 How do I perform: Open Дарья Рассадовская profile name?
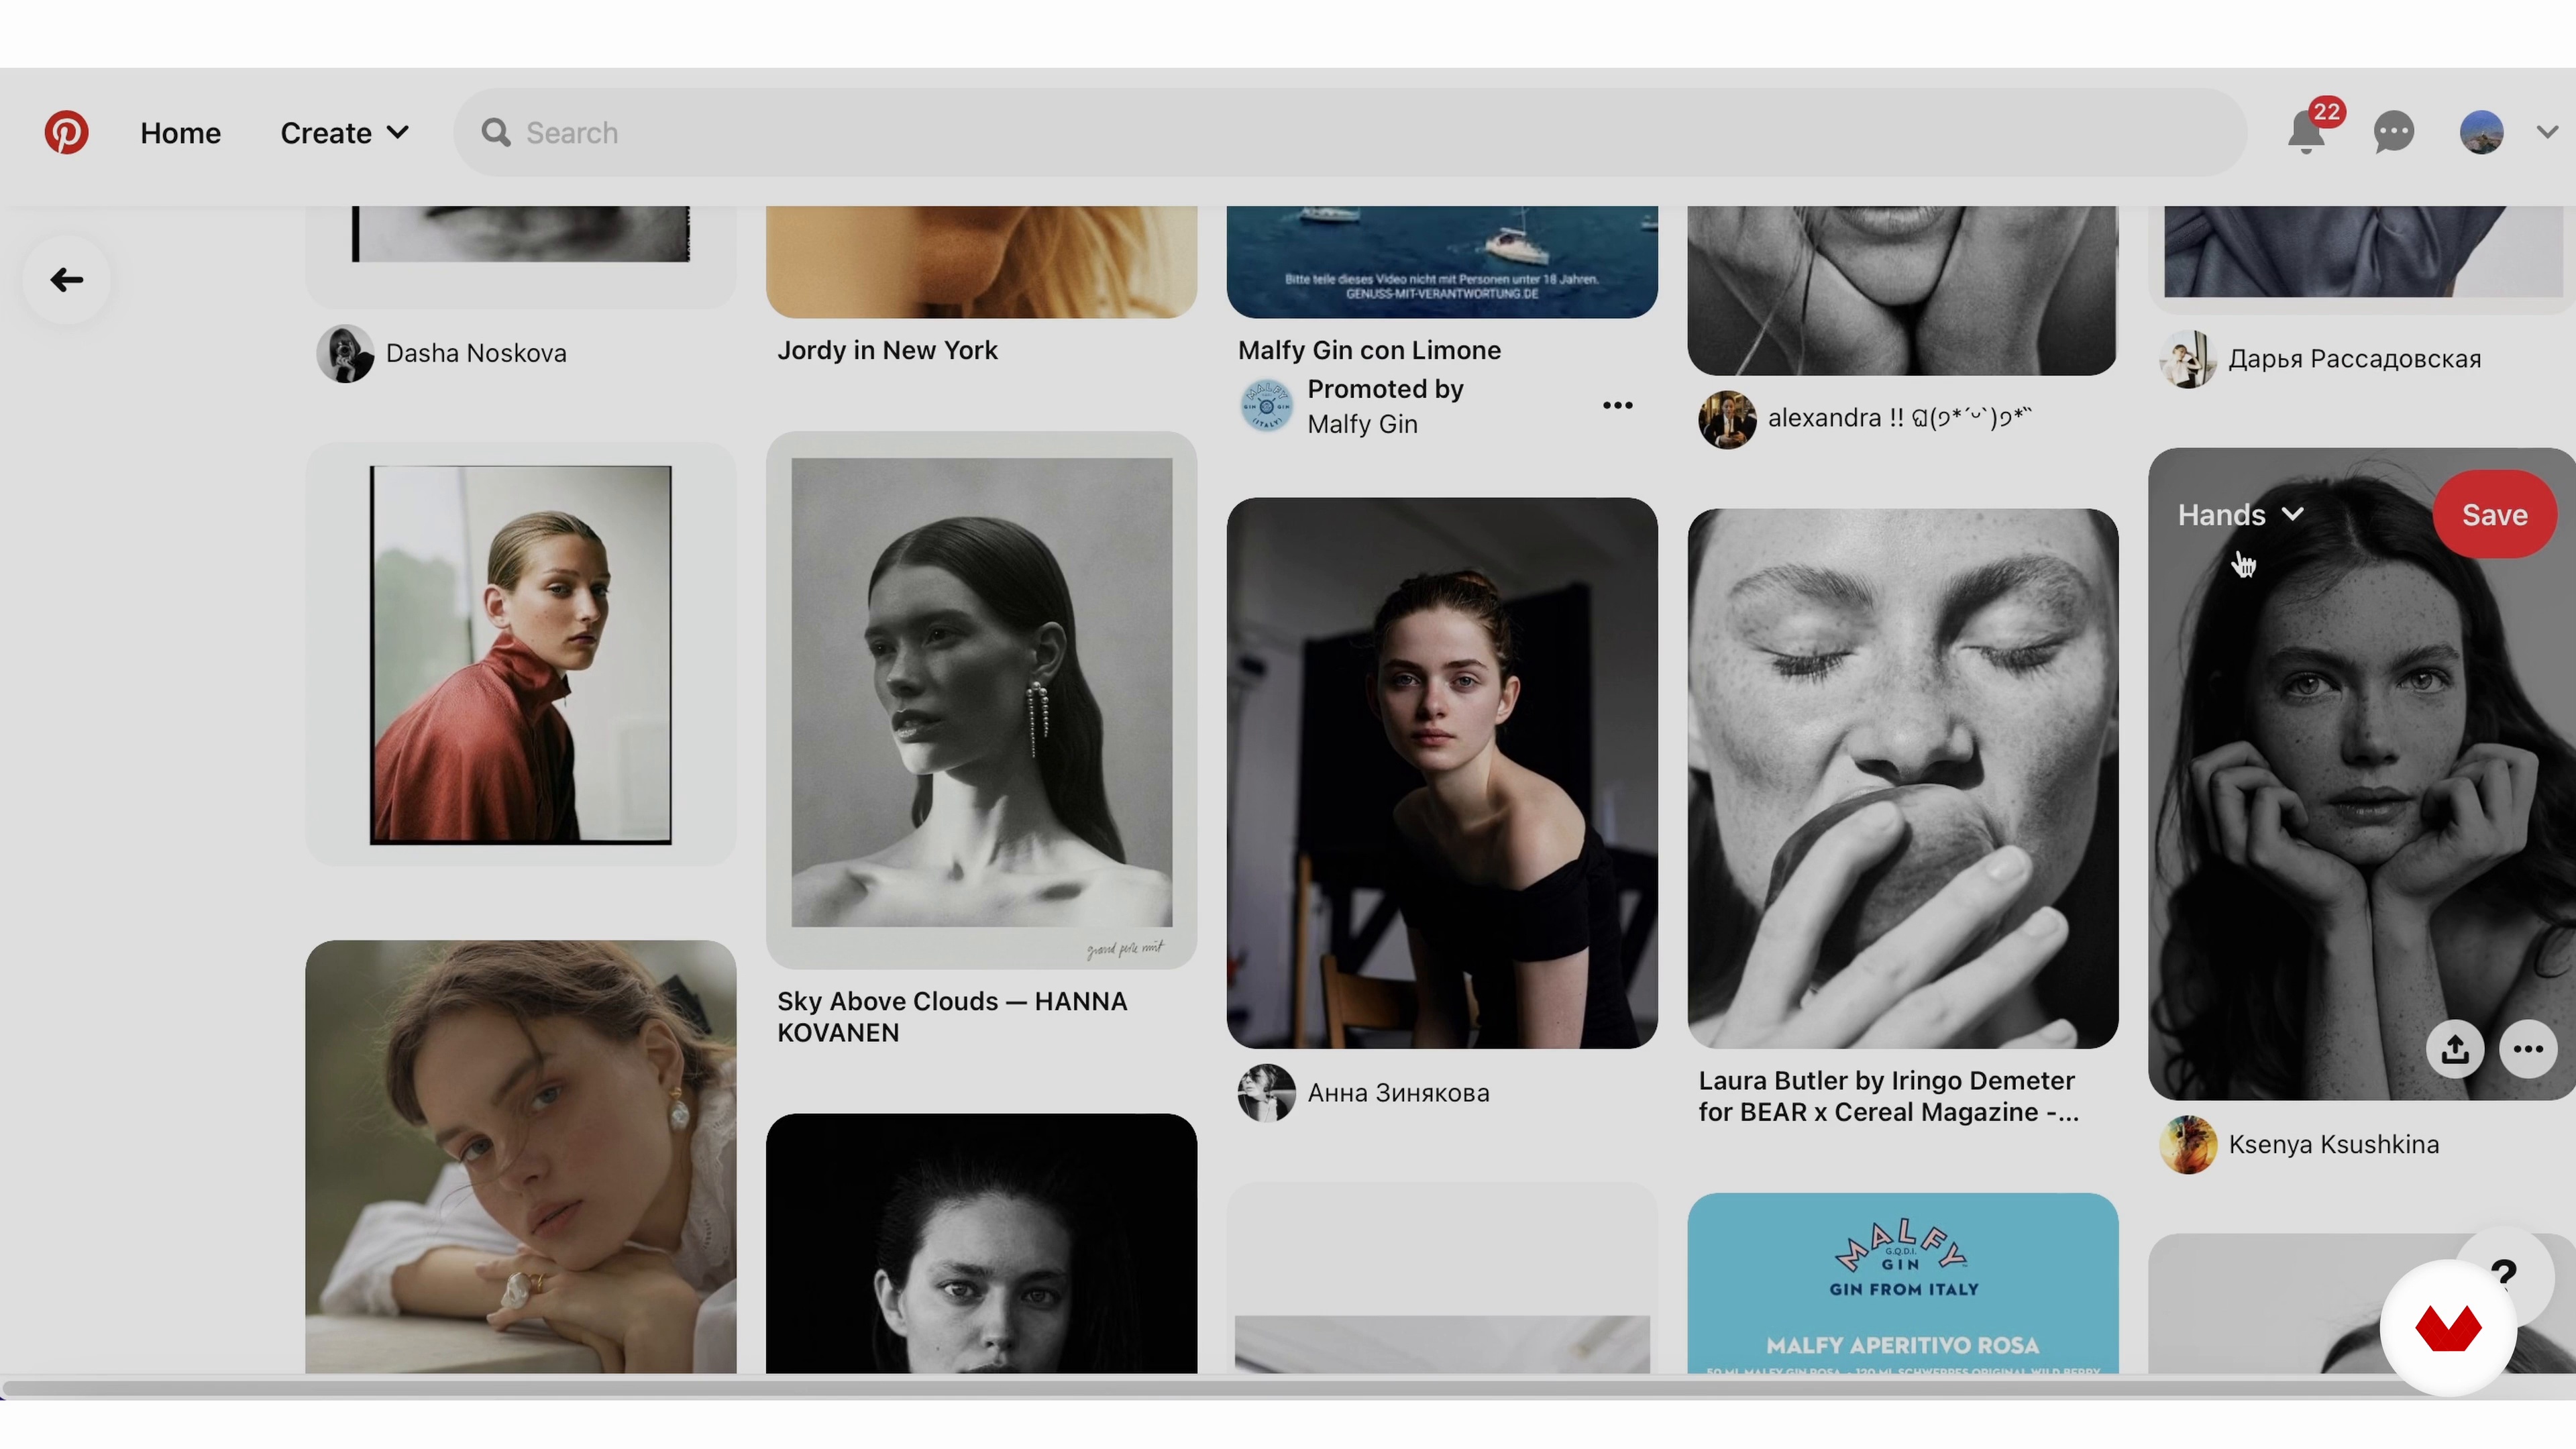coord(2354,359)
